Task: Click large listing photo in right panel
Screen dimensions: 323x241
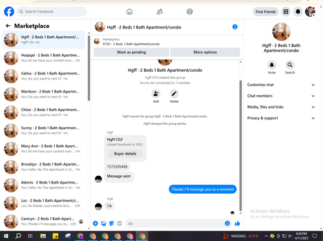Action: [x=281, y=32]
